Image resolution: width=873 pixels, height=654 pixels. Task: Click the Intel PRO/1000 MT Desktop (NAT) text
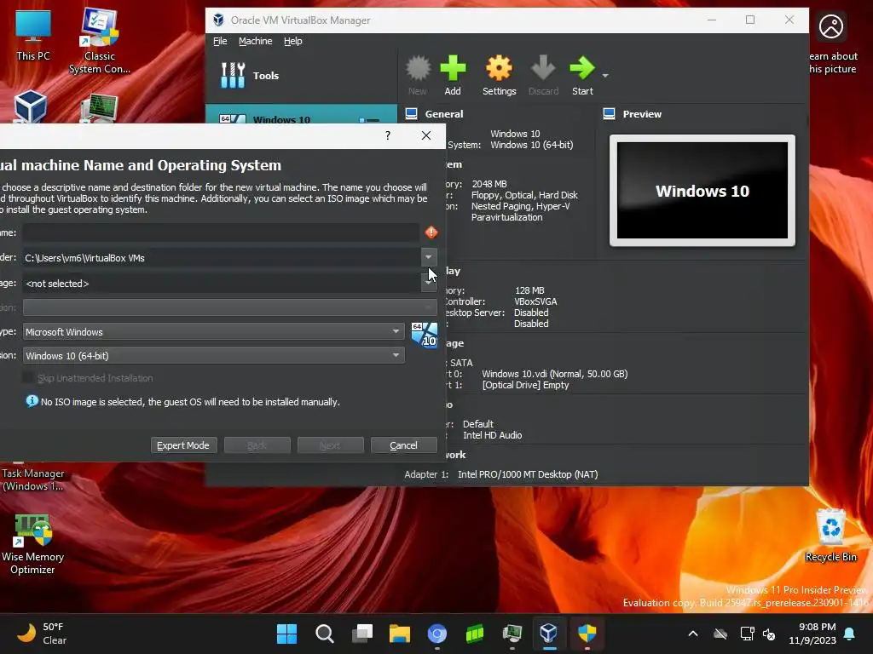[528, 474]
